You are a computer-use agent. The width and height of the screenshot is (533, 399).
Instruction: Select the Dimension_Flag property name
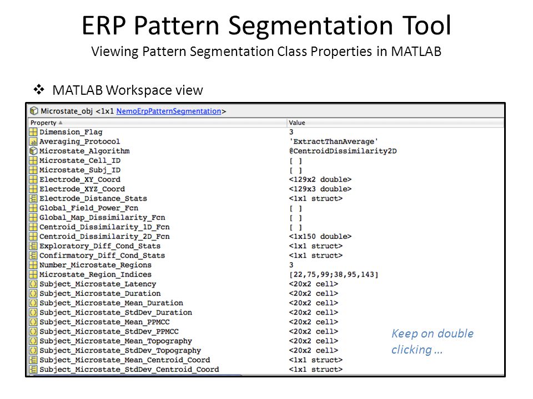tap(71, 132)
